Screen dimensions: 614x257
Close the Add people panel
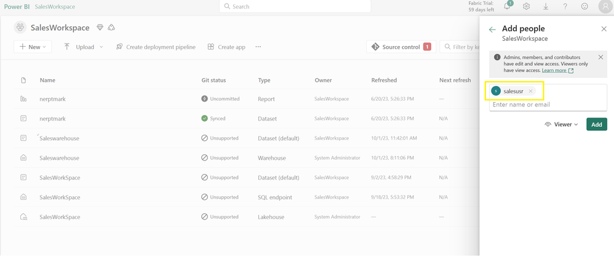pos(604,29)
